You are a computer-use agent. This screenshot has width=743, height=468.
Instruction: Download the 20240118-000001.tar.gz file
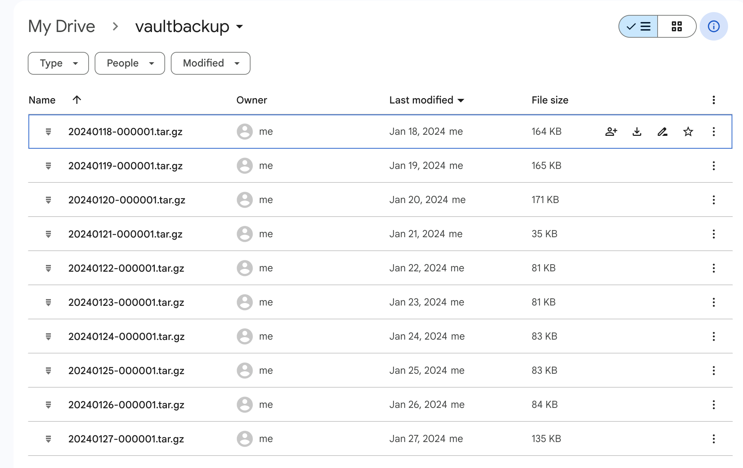(x=637, y=132)
